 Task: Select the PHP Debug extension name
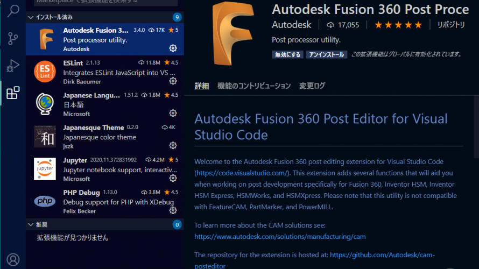82,193
